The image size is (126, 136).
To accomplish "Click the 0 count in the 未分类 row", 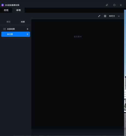I will click(x=27, y=34).
